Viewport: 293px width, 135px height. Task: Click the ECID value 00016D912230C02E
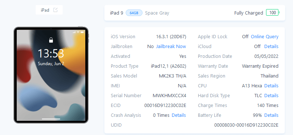pos(165,106)
